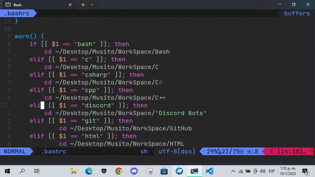Open Task View on the taskbar

coord(37,171)
